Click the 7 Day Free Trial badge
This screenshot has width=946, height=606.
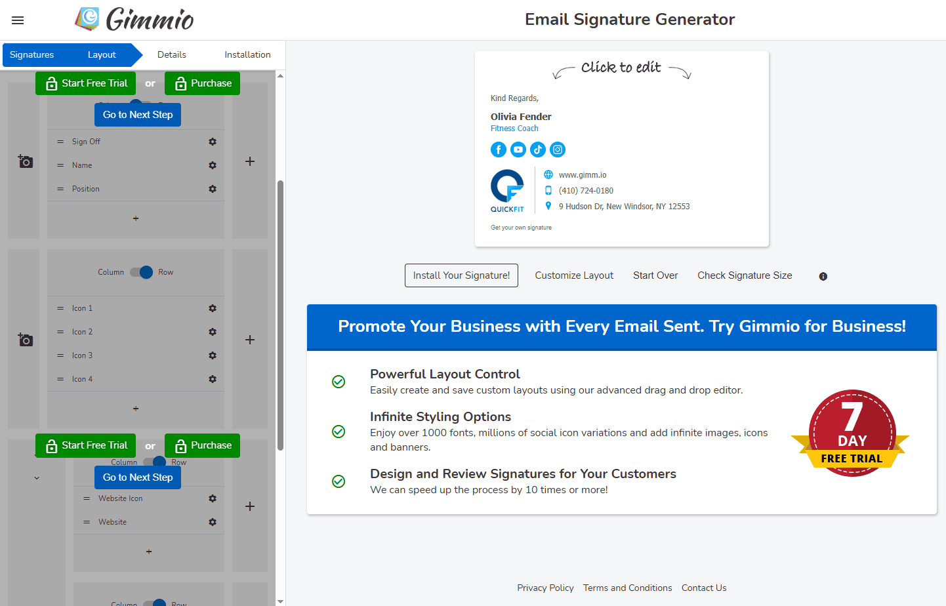pos(851,433)
